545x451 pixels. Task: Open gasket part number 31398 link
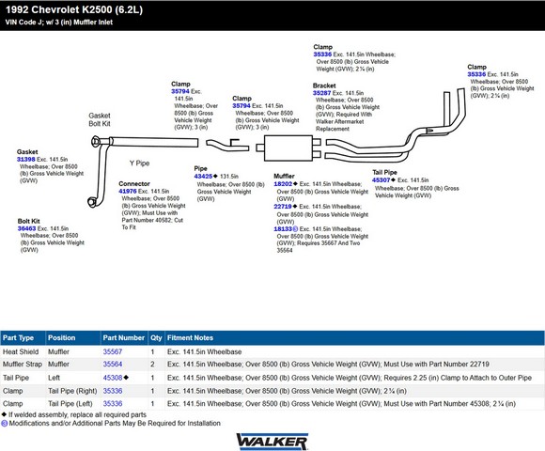tap(26, 160)
